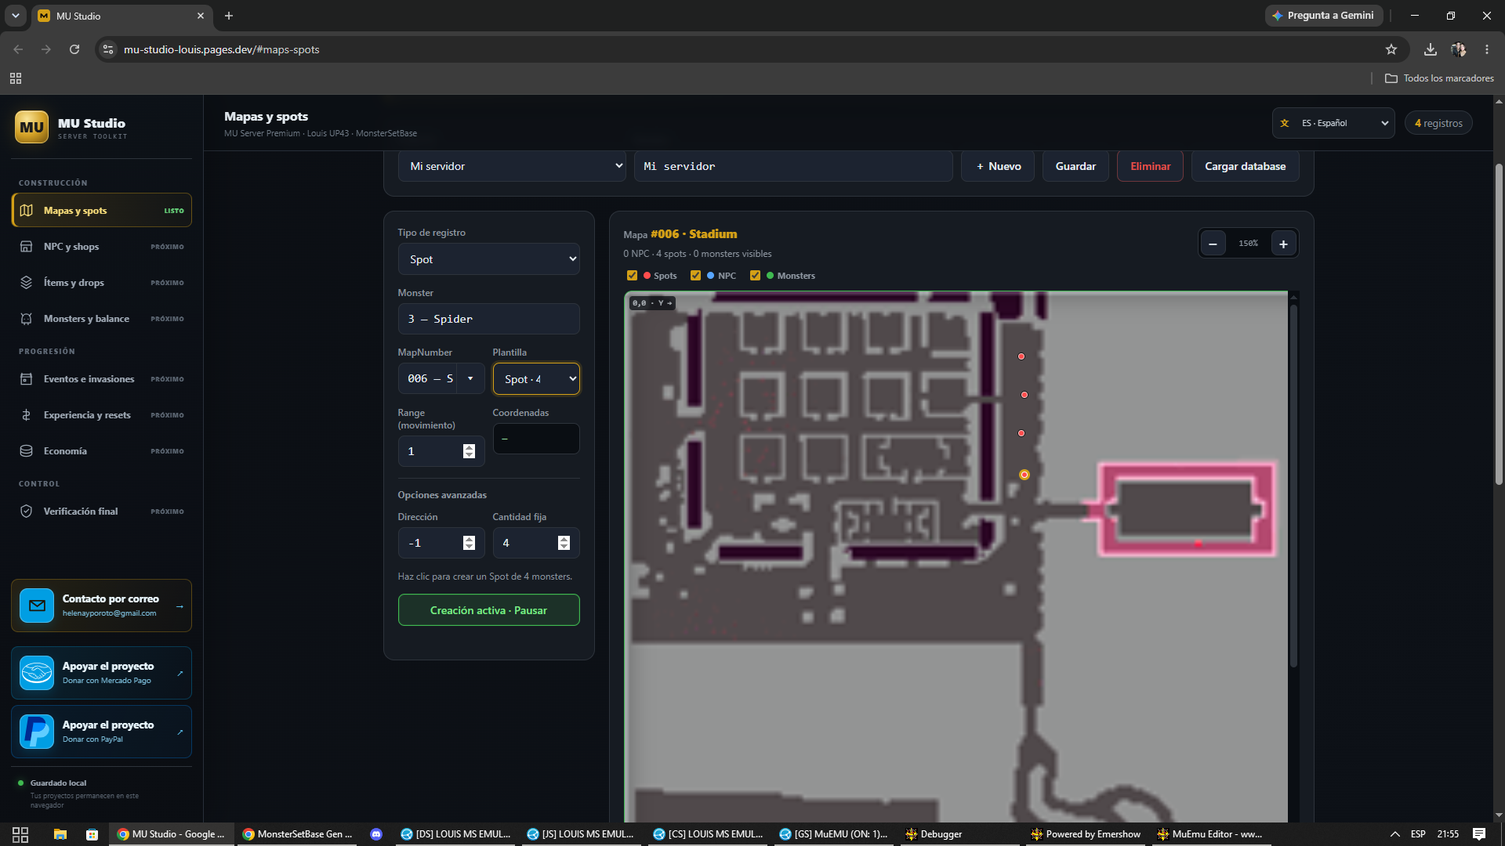Screen dimensions: 1505x846
Task: Click the Experiencia y resets icon
Action: point(26,415)
